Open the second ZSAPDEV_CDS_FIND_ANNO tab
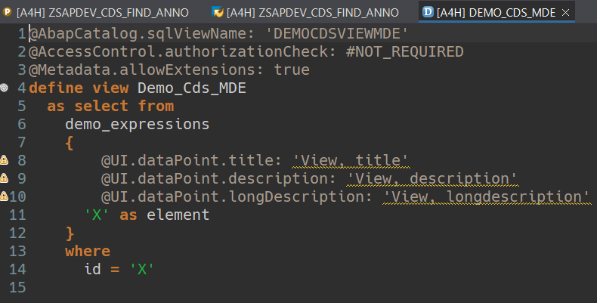This screenshot has width=597, height=303. (312, 11)
